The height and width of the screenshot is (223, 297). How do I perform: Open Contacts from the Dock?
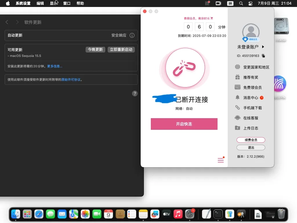click(120, 214)
